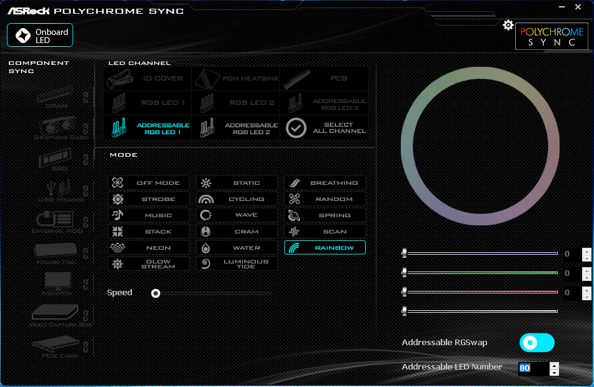The width and height of the screenshot is (594, 387).
Task: Click the Addressable RGB LED 2 header icon
Action: (x=207, y=127)
